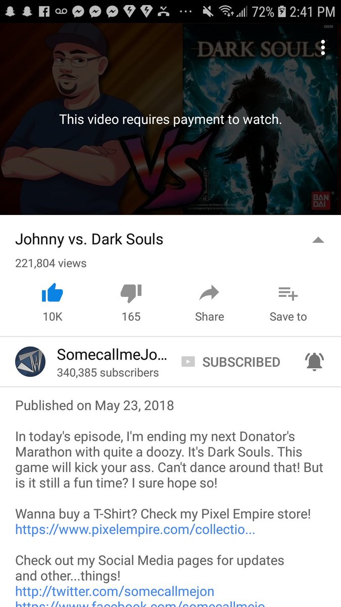Viewport: 341px width, 607px height.
Task: Tap the muted sound icon in status bar
Action: [x=207, y=11]
